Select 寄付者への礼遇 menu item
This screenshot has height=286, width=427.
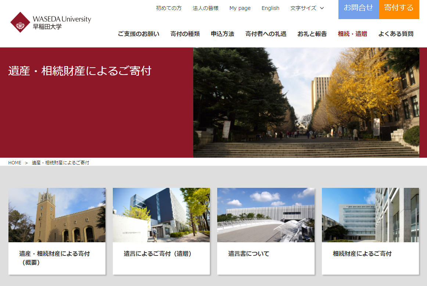[266, 34]
